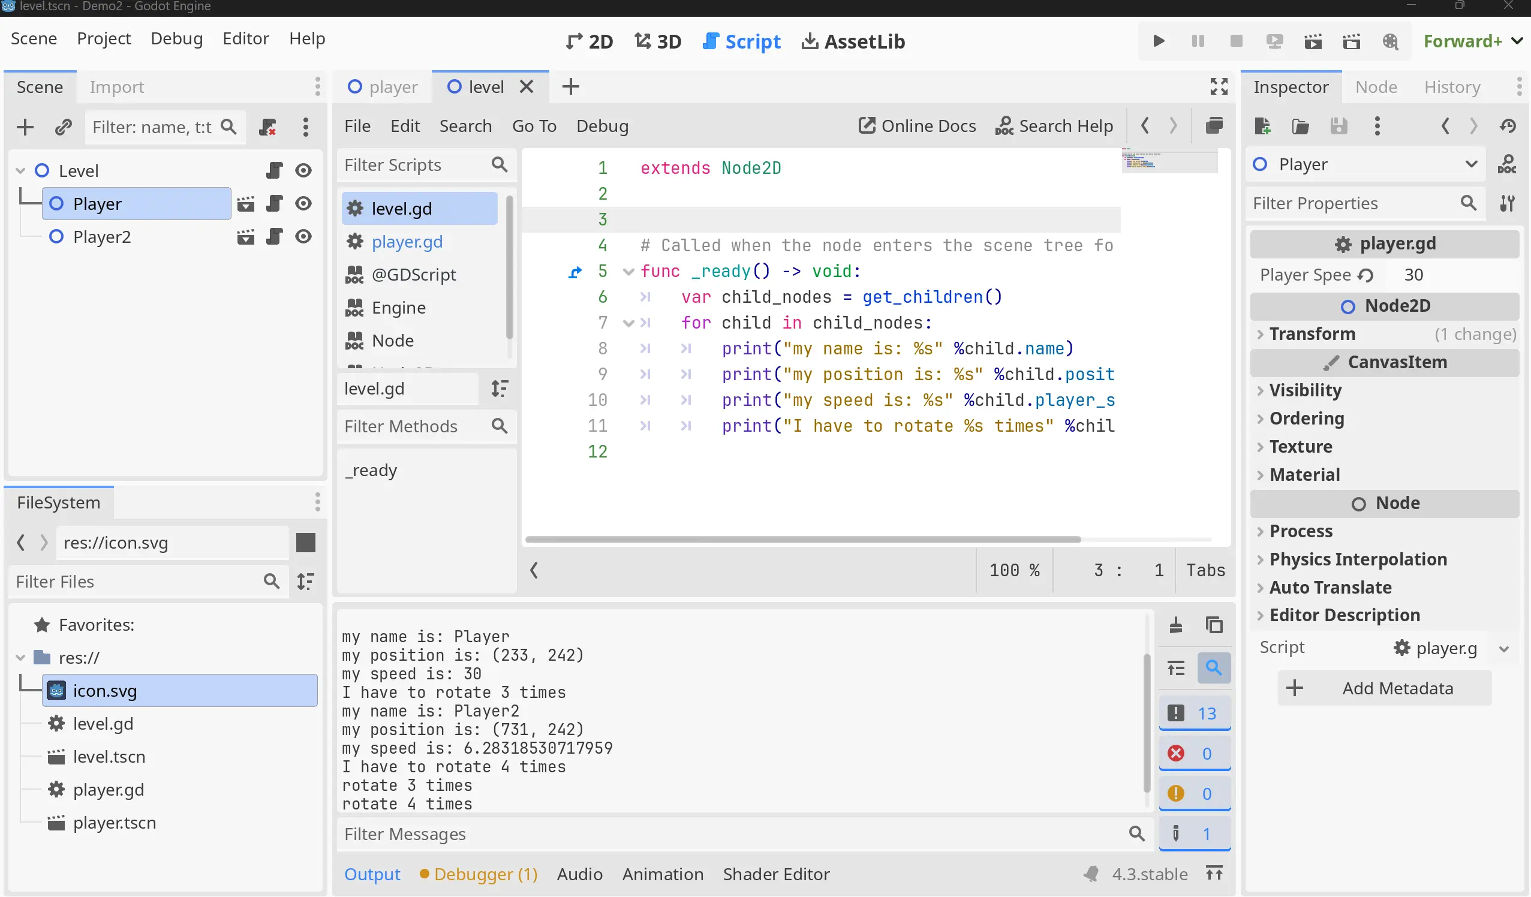Image resolution: width=1531 pixels, height=897 pixels.
Task: Click the Filter Scripts search field
Action: tap(426, 165)
